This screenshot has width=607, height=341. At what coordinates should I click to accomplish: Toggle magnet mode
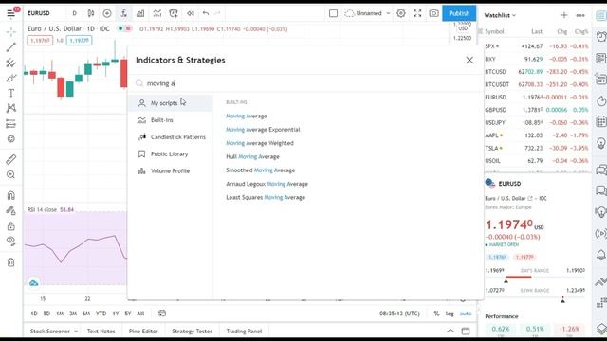pos(10,195)
